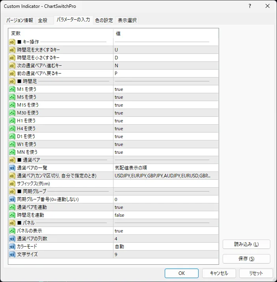Open the カラーモード 自動 value dropdown
The image size is (277, 282).
165,247
